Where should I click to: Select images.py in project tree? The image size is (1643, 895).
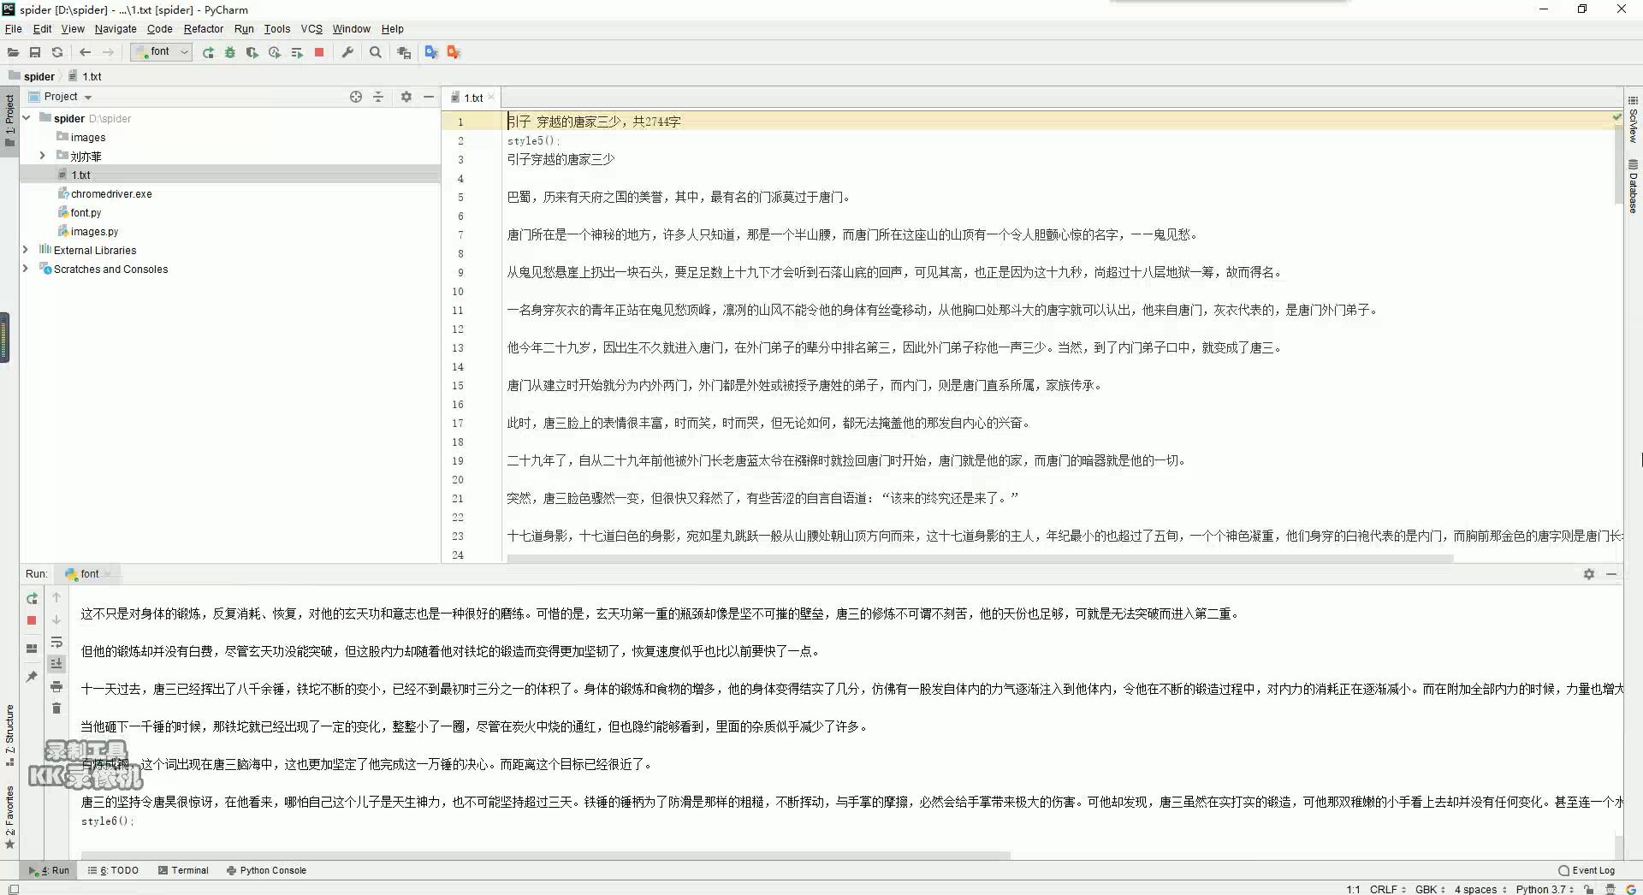click(x=94, y=231)
